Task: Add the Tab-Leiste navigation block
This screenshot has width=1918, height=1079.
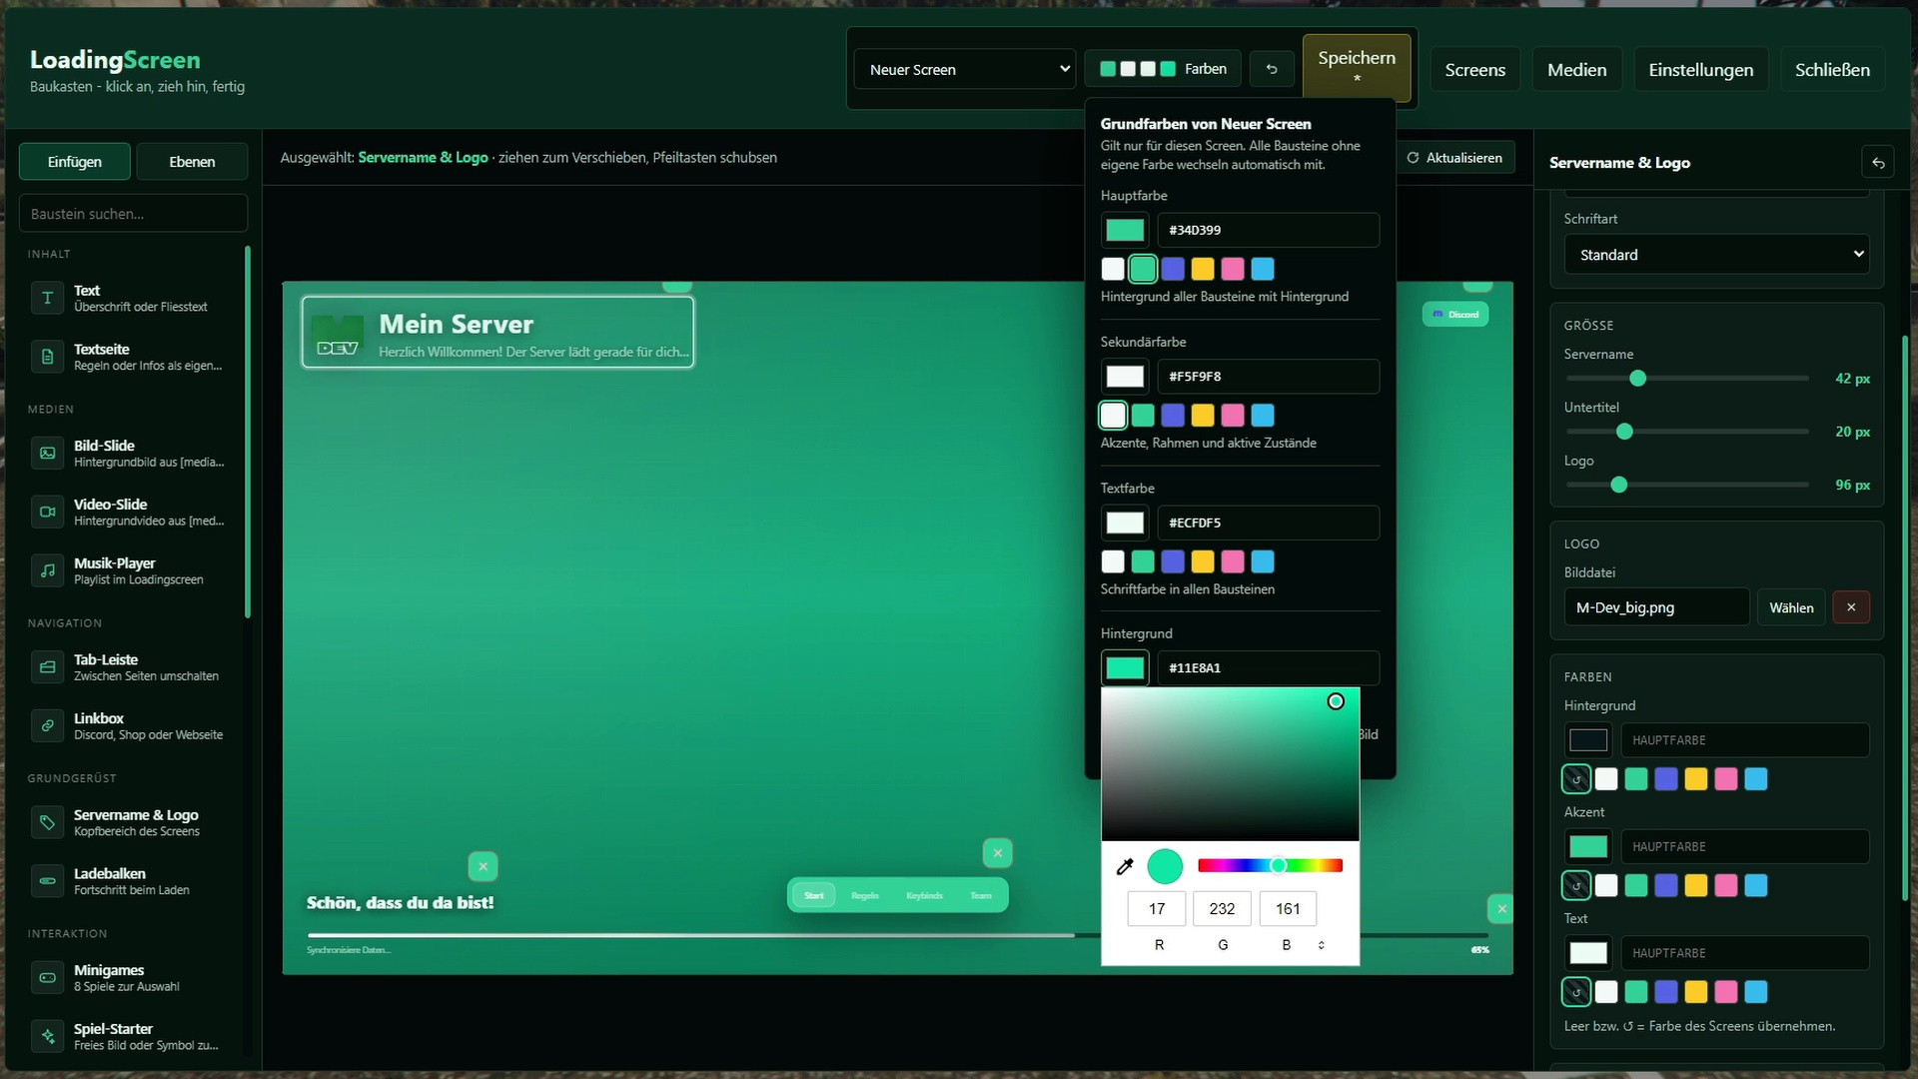Action: tap(133, 666)
